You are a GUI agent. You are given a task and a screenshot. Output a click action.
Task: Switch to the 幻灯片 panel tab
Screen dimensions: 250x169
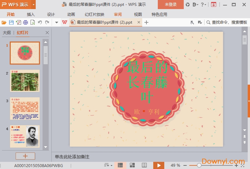point(23,33)
